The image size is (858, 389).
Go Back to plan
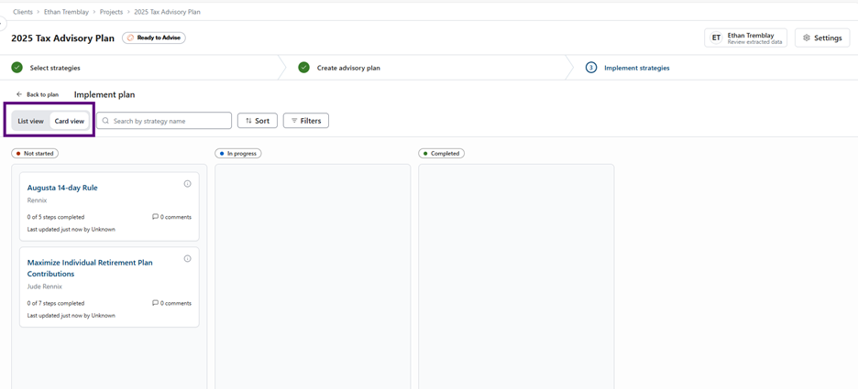tap(38, 94)
